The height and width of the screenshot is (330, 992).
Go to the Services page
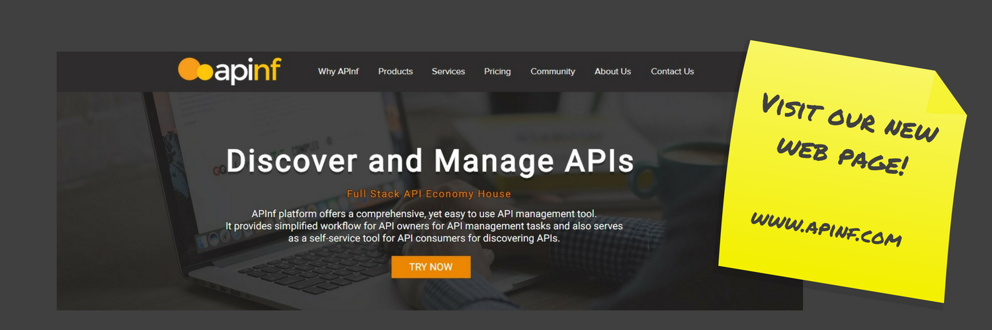pos(448,71)
